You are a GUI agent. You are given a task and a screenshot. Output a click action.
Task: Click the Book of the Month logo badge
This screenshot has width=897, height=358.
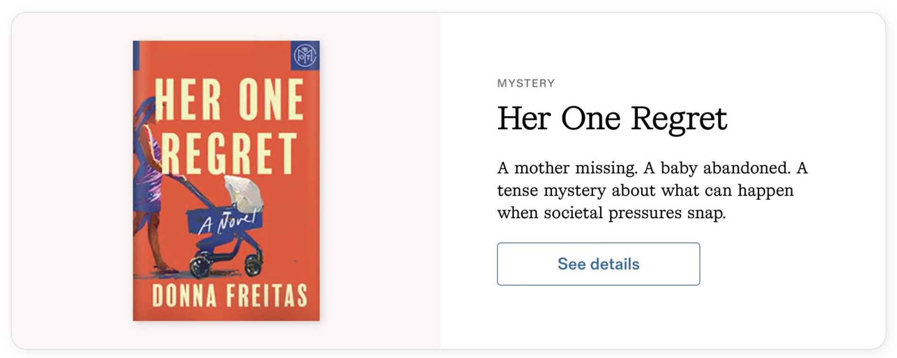pos(305,56)
